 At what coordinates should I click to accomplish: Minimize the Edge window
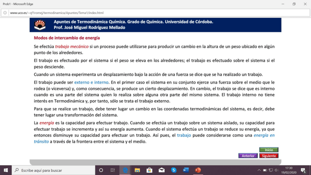click(x=283, y=4)
